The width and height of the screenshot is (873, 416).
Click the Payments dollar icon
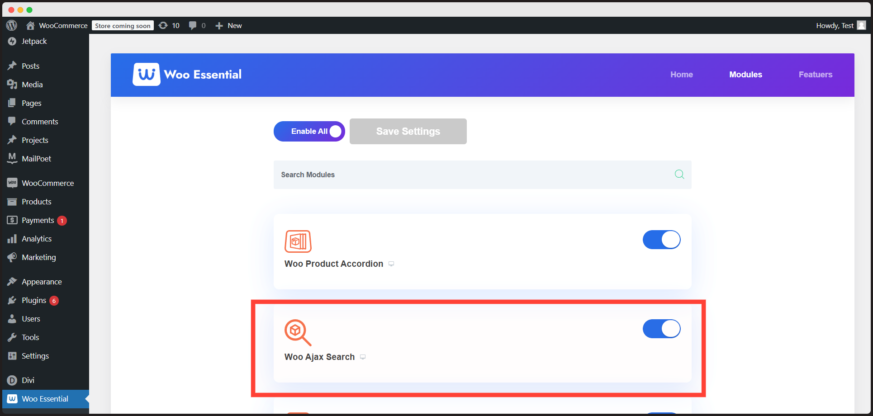(12, 220)
